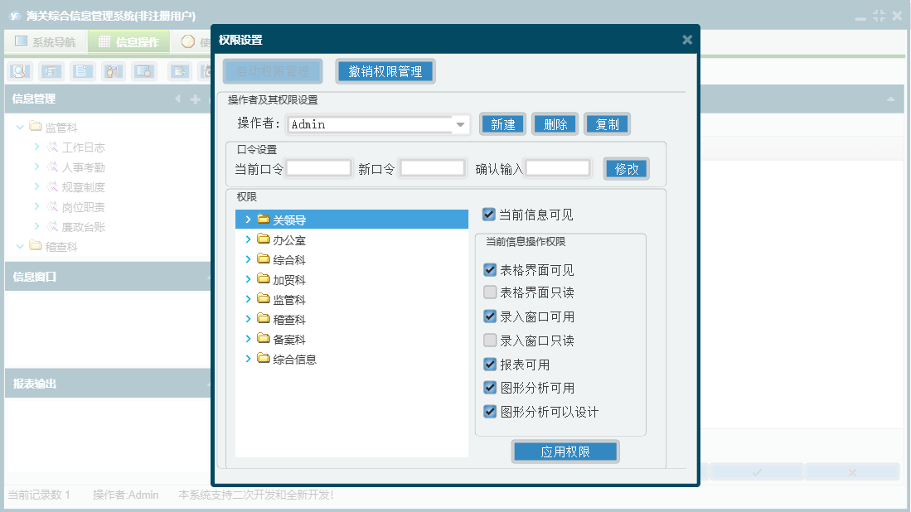Select 备案科 label in permissions tree
911x512 pixels.
pyautogui.click(x=289, y=340)
